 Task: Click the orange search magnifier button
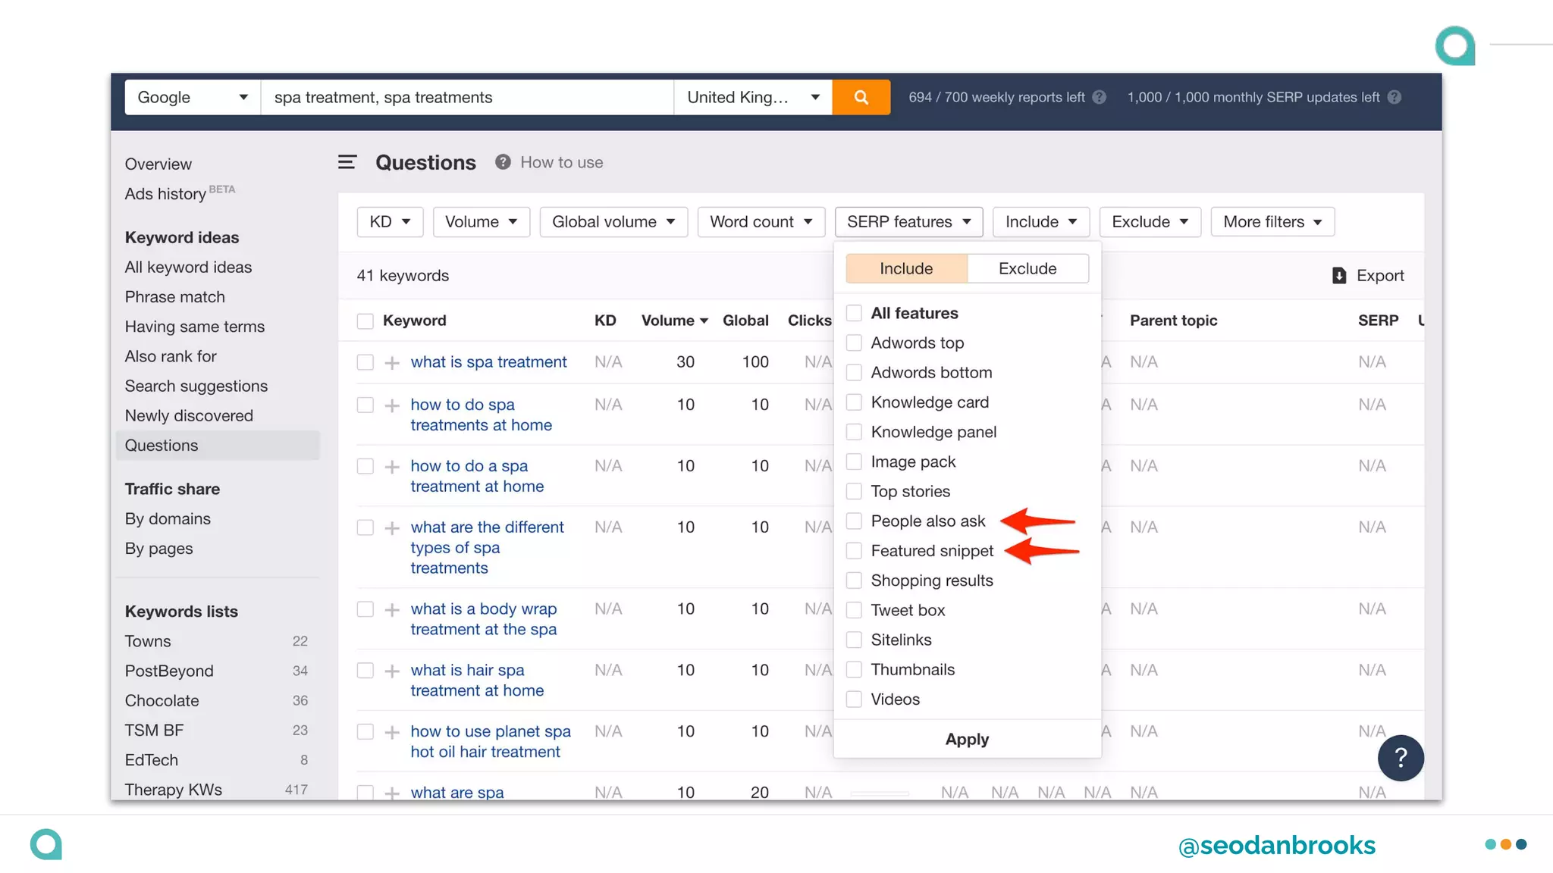tap(861, 97)
